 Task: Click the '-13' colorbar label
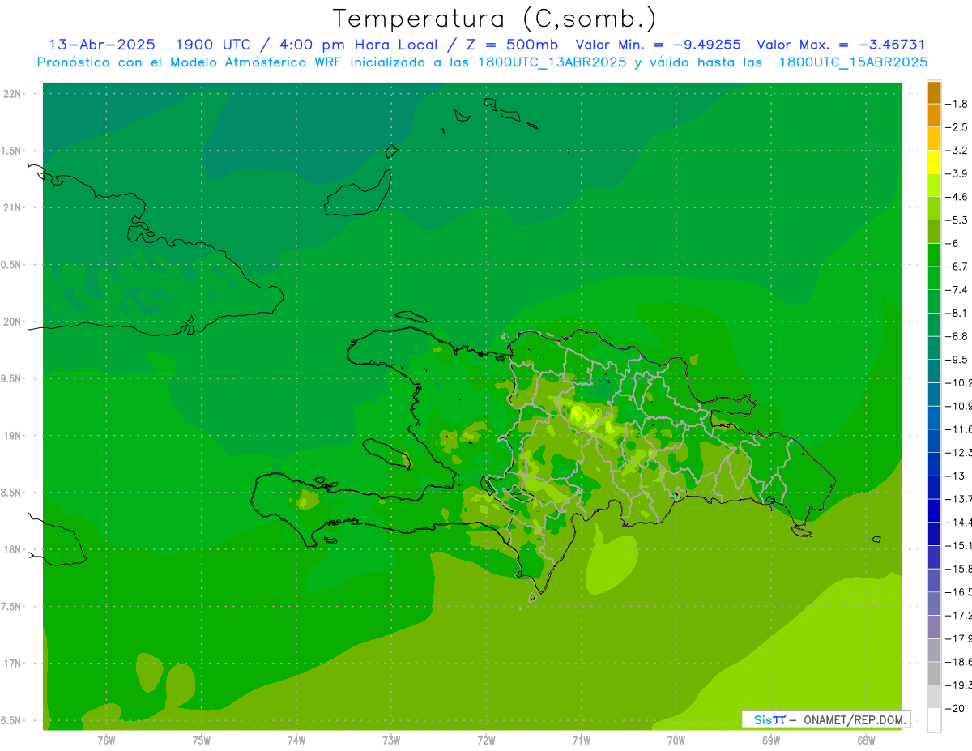[x=956, y=476]
